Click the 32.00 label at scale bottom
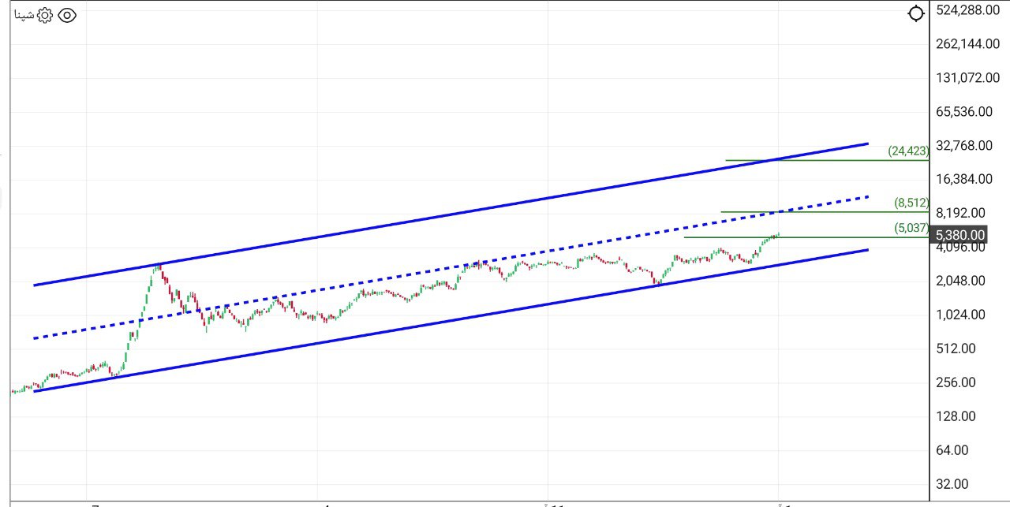The height and width of the screenshot is (507, 1010). 952,483
